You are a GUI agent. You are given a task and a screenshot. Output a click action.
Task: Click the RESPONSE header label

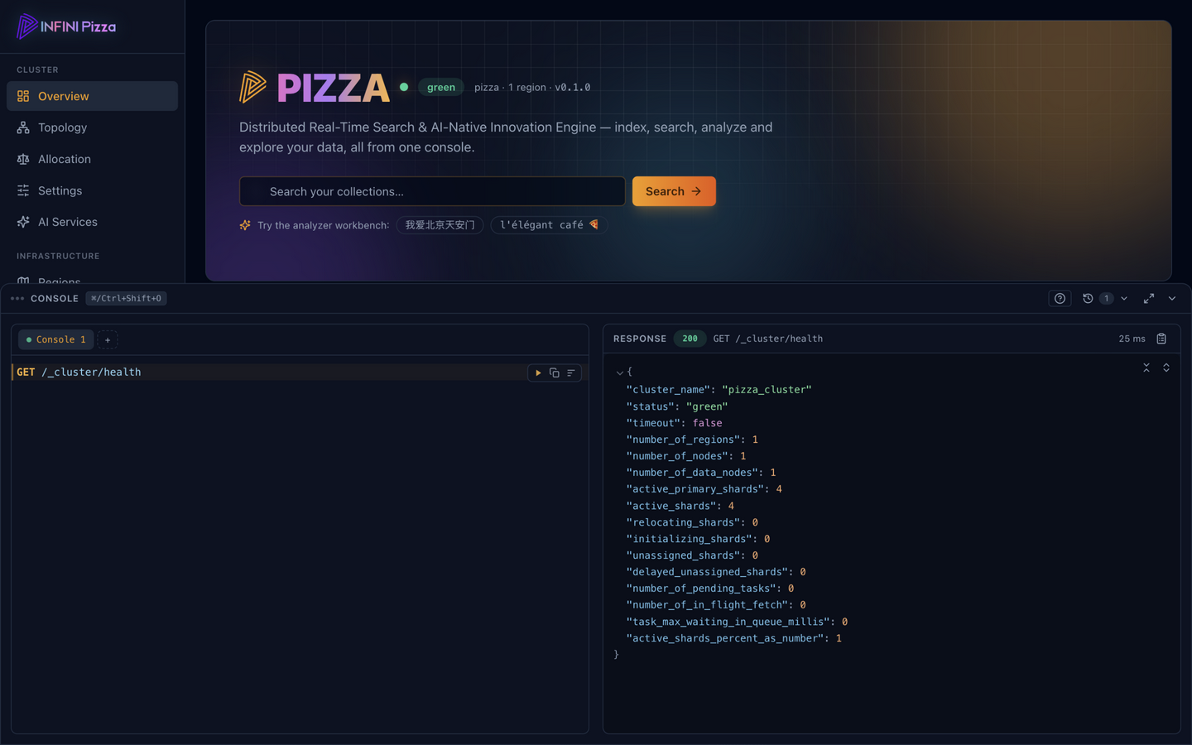(640, 339)
